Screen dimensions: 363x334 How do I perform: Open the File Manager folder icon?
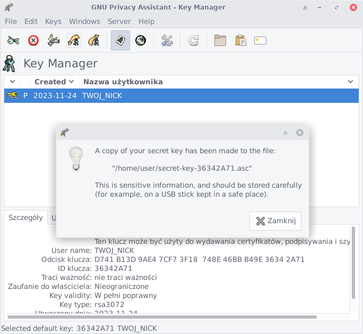220,40
